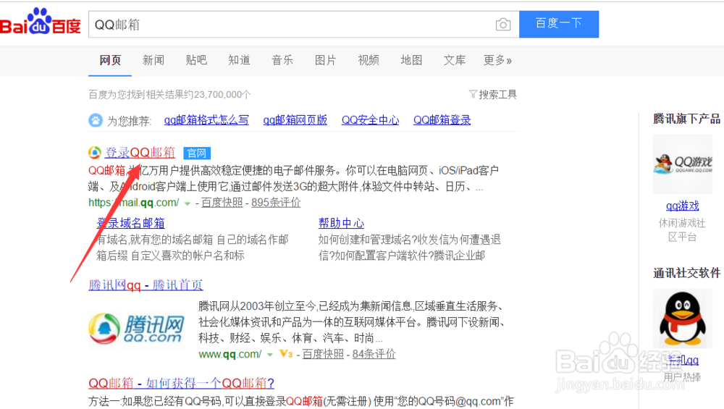Viewport: 724px width, 409px height.
Task: Open the 视频 tab
Action: [369, 61]
